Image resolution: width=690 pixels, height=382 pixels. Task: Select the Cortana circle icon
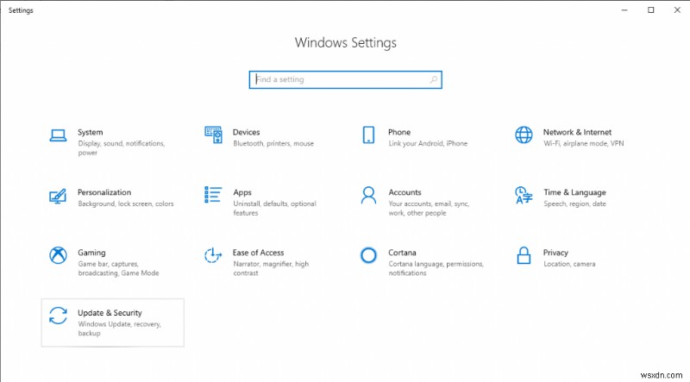point(369,255)
